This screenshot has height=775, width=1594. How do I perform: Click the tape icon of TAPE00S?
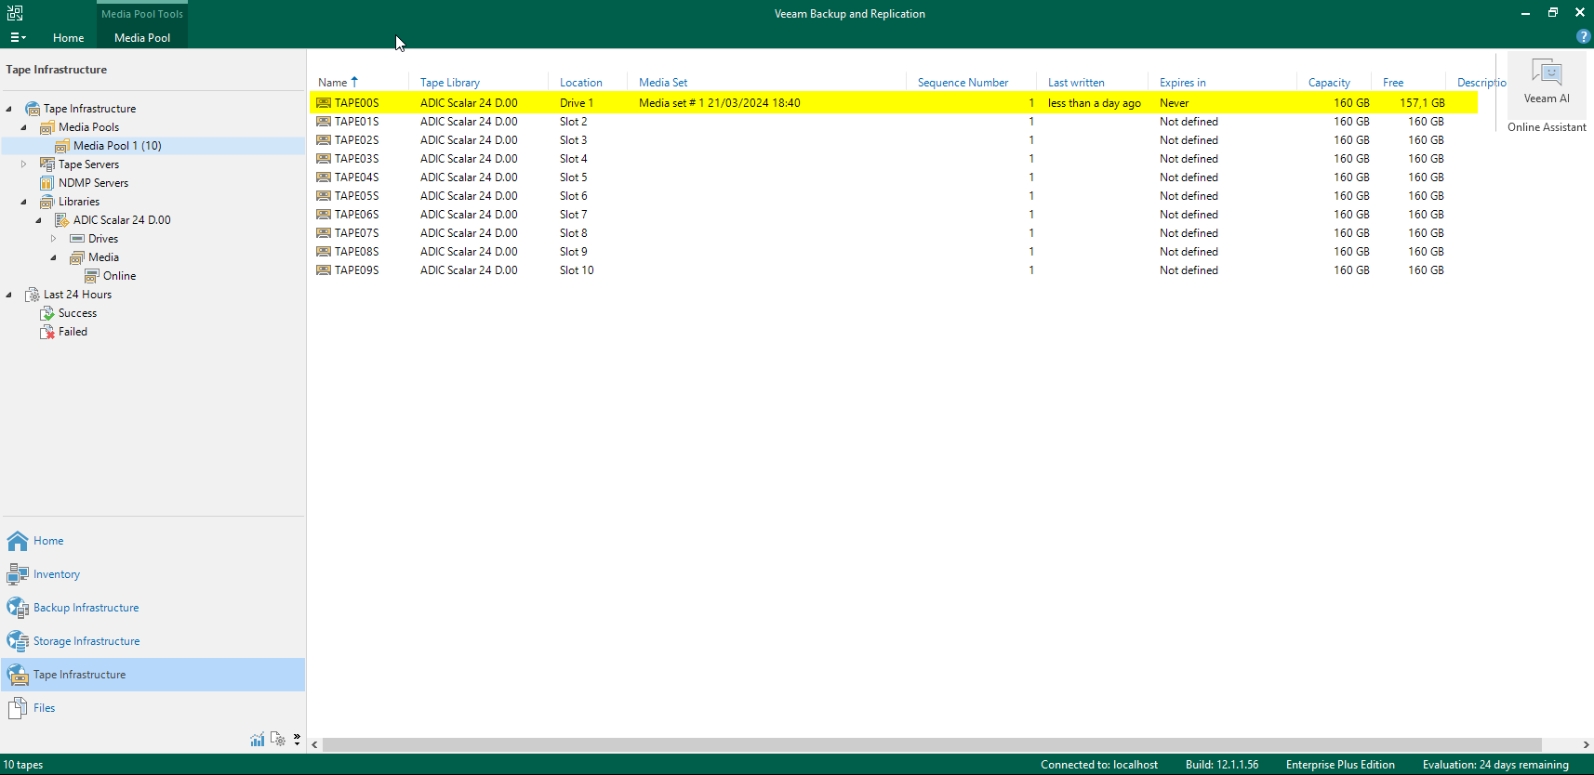tap(324, 103)
